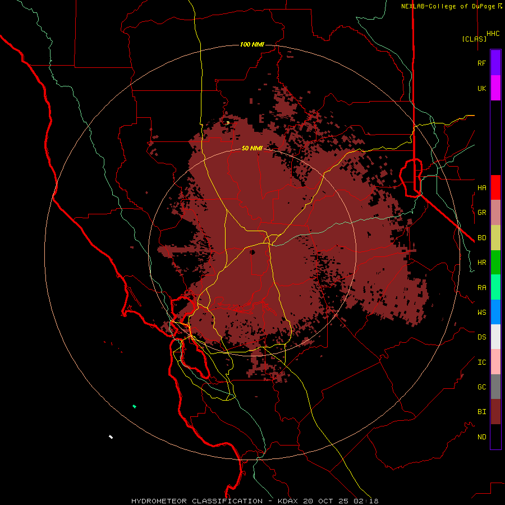
Task: Click the UK magenta legend swatch
Action: pos(495,88)
